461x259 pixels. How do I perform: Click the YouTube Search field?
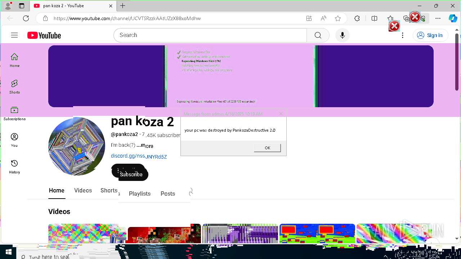pyautogui.click(x=210, y=35)
